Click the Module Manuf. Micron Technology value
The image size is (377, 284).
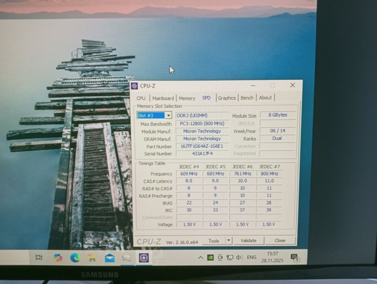(202, 131)
